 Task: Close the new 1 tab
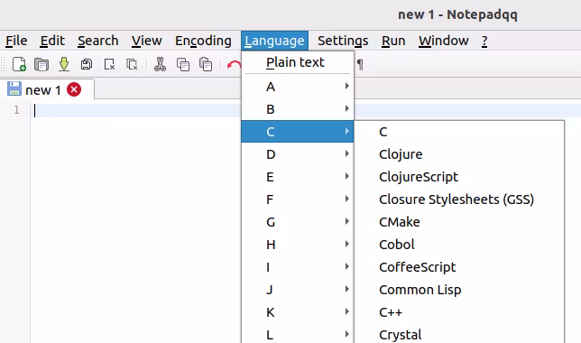[x=74, y=89]
